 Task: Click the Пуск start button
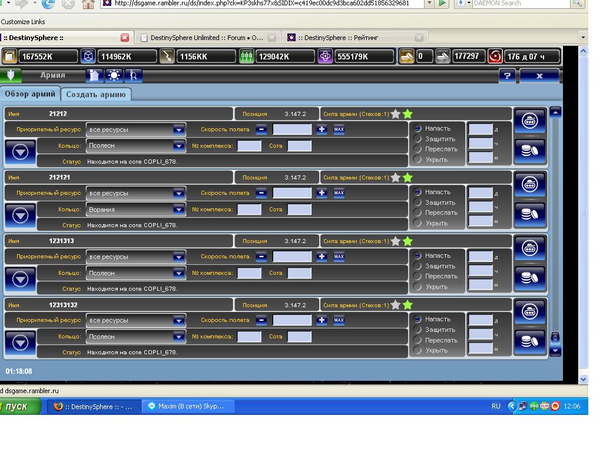pyautogui.click(x=21, y=407)
